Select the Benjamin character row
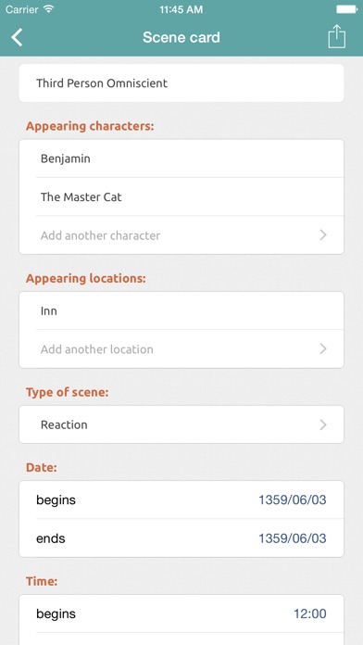 point(181,158)
